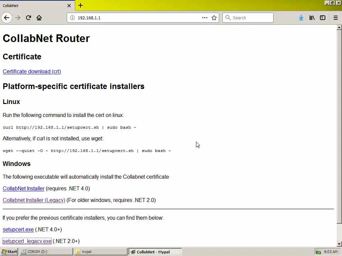
Task: Click the forward navigation arrow
Action: pos(18,18)
